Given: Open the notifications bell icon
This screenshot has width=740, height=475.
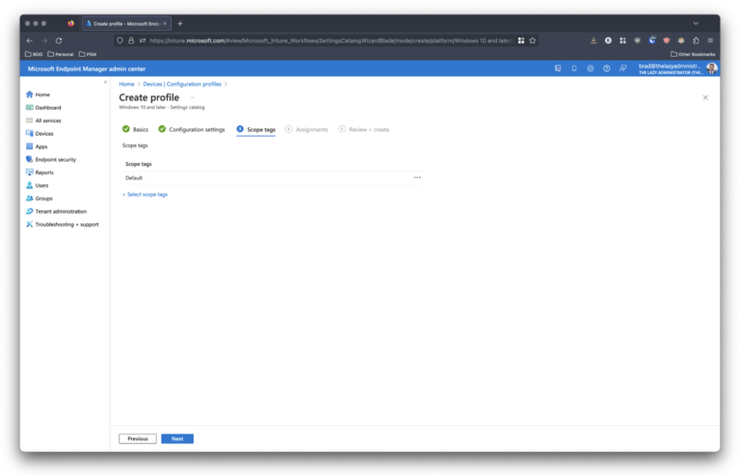Looking at the screenshot, I should tap(574, 68).
